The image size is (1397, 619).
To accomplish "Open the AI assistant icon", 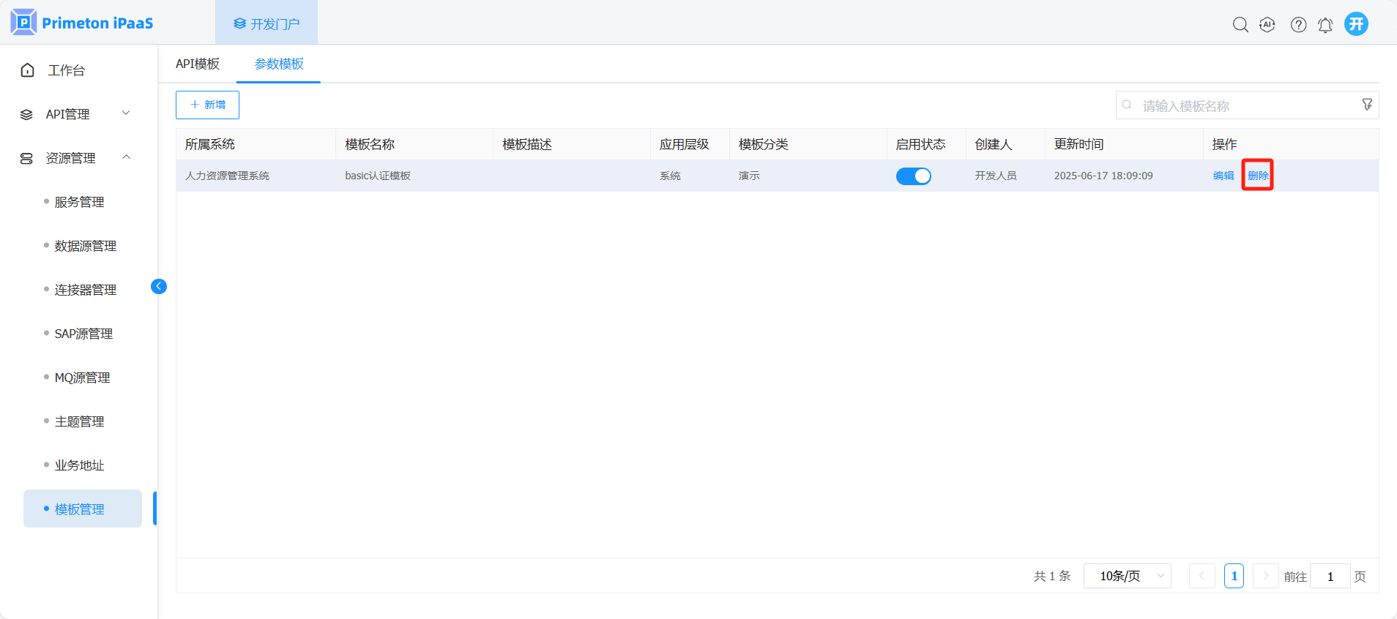I will pyautogui.click(x=1267, y=25).
